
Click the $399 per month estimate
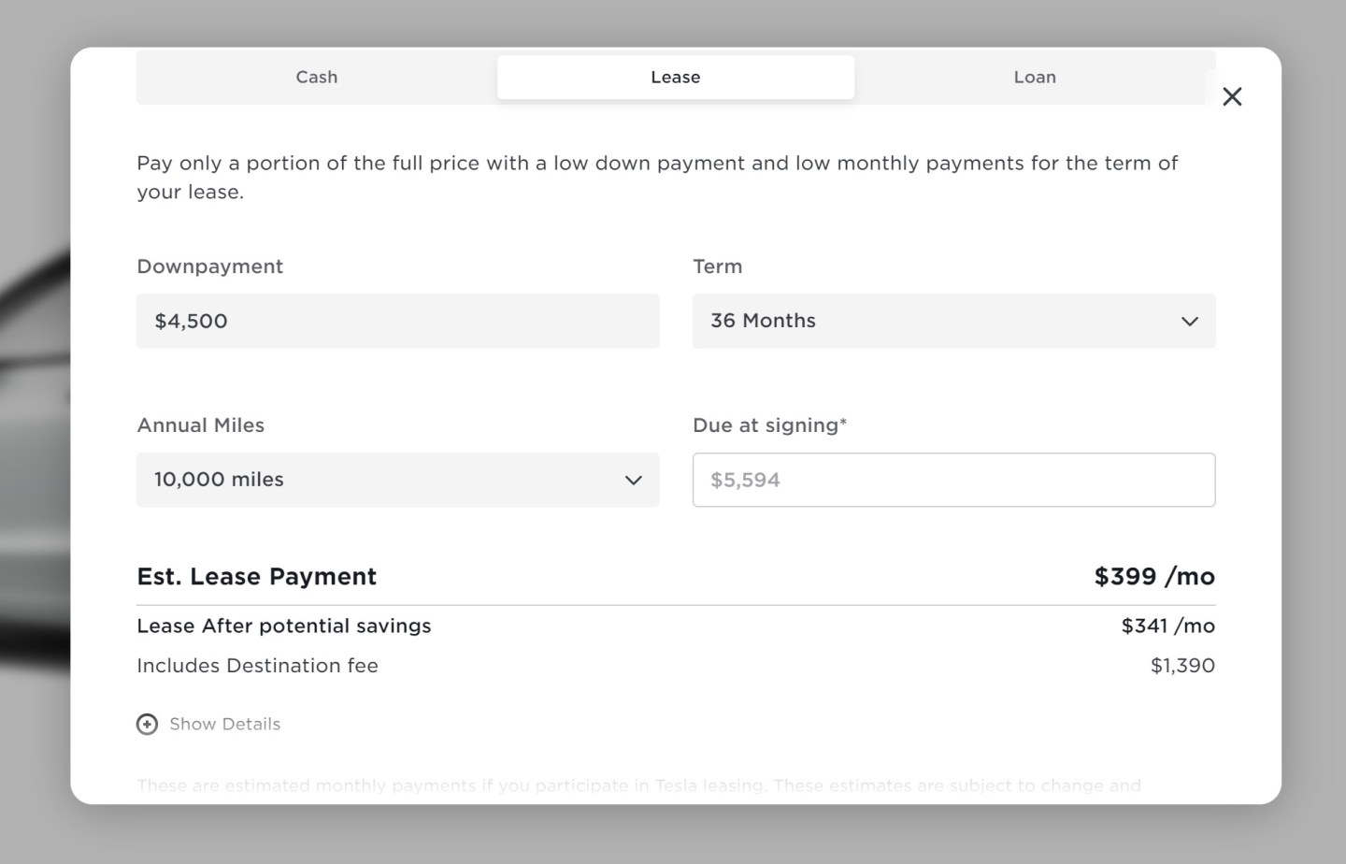(1154, 576)
